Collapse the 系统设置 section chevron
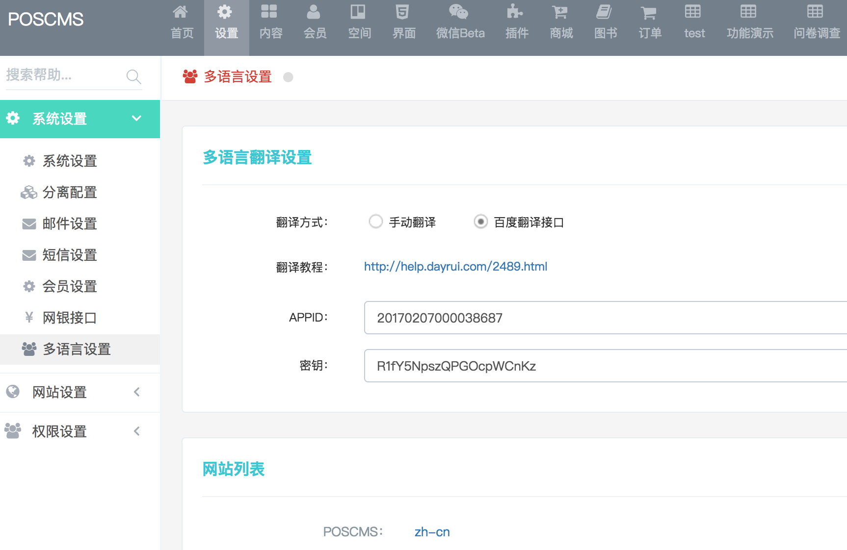 (136, 118)
